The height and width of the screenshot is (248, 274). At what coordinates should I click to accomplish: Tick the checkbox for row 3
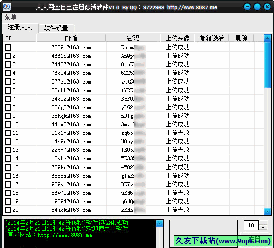8,64
